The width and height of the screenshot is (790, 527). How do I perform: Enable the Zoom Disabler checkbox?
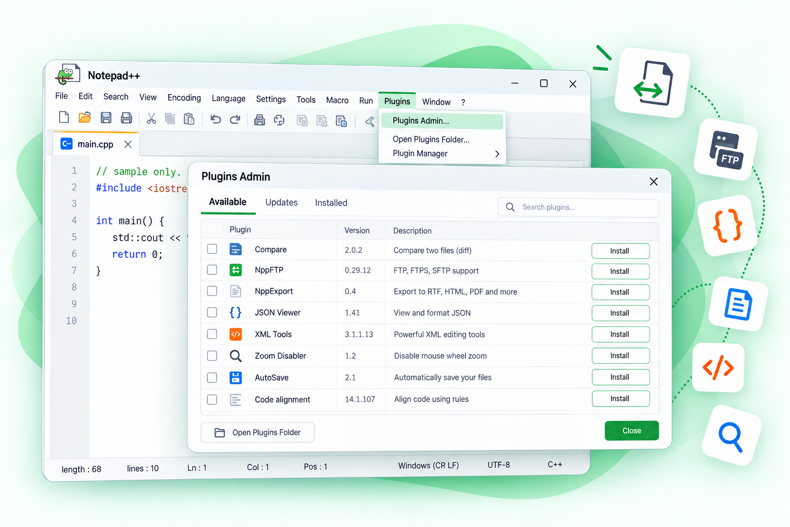point(212,356)
